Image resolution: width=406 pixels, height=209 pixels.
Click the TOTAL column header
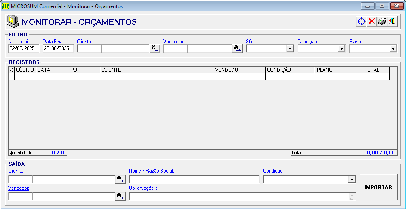[x=376, y=70]
